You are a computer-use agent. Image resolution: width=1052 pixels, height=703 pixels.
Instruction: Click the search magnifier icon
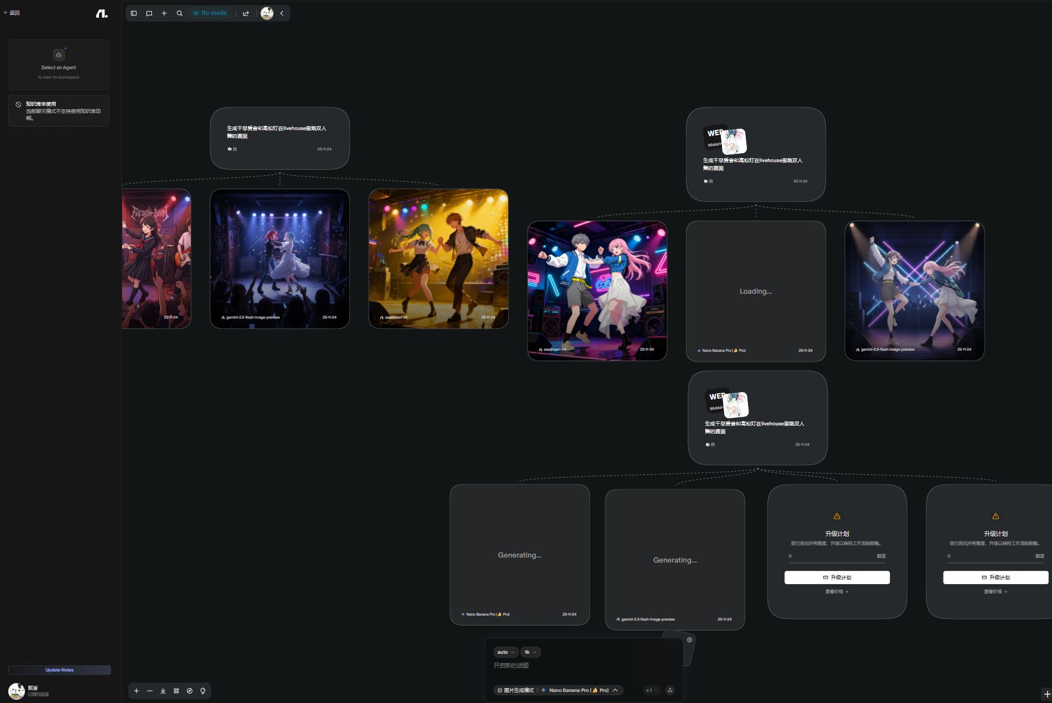pyautogui.click(x=180, y=13)
